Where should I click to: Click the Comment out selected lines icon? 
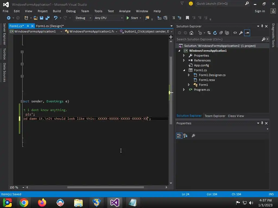coord(173,18)
